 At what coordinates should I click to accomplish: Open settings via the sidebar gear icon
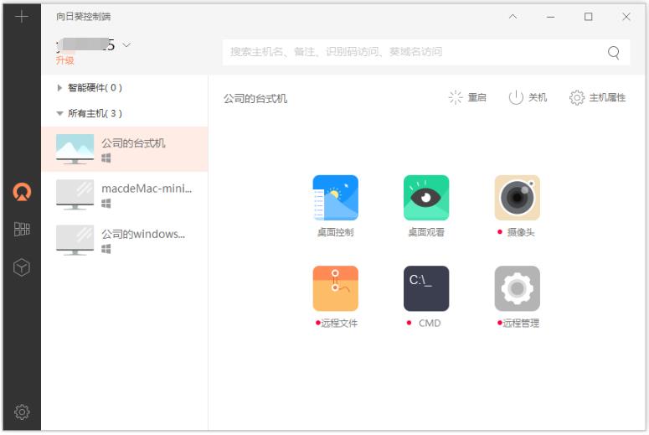coord(22,412)
